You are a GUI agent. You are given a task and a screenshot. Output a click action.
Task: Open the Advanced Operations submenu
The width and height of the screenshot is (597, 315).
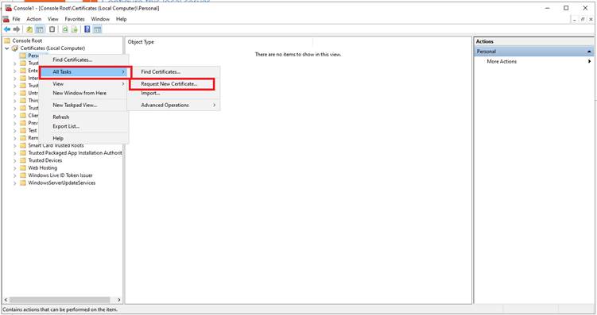[174, 106]
